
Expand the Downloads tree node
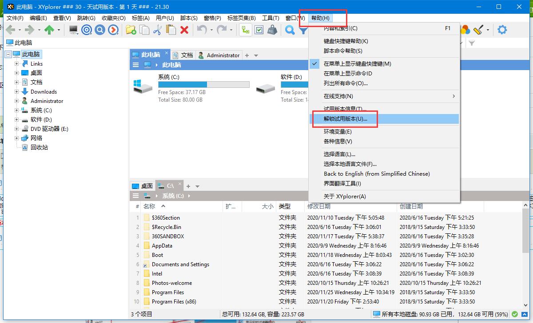[16, 91]
